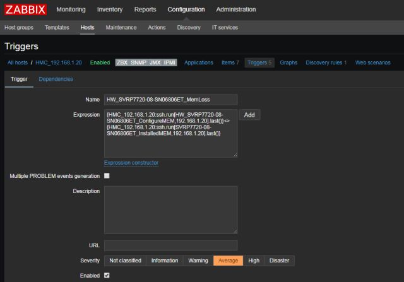Set severity to Warning
Screen dimensions: 404x282
tap(198, 261)
